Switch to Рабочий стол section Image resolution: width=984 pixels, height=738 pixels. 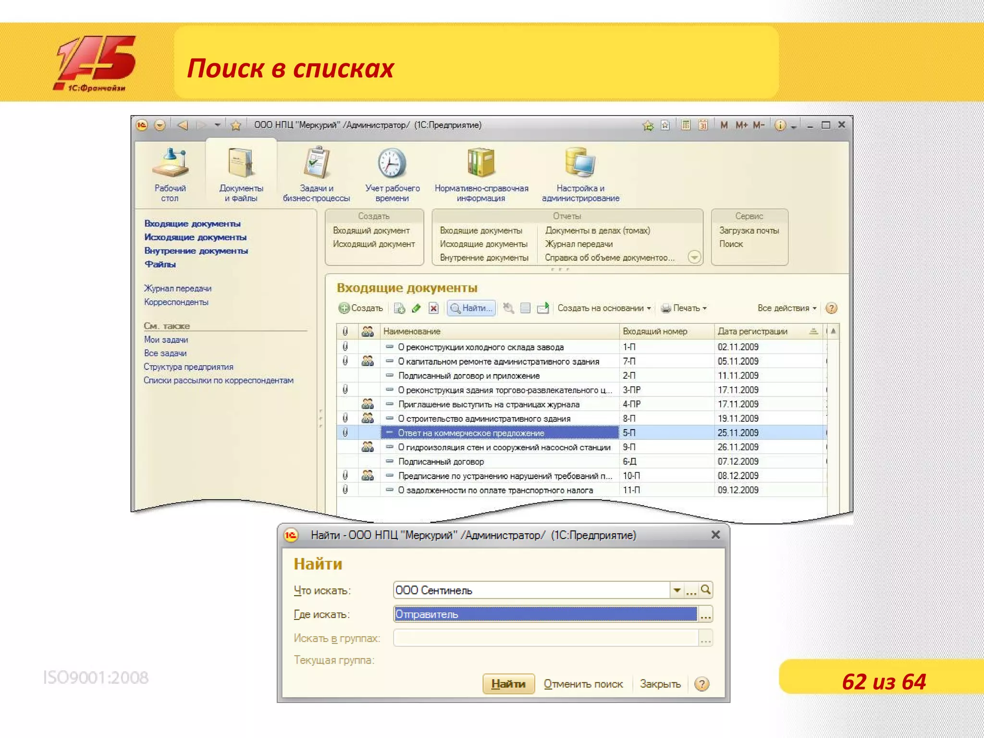(x=170, y=174)
